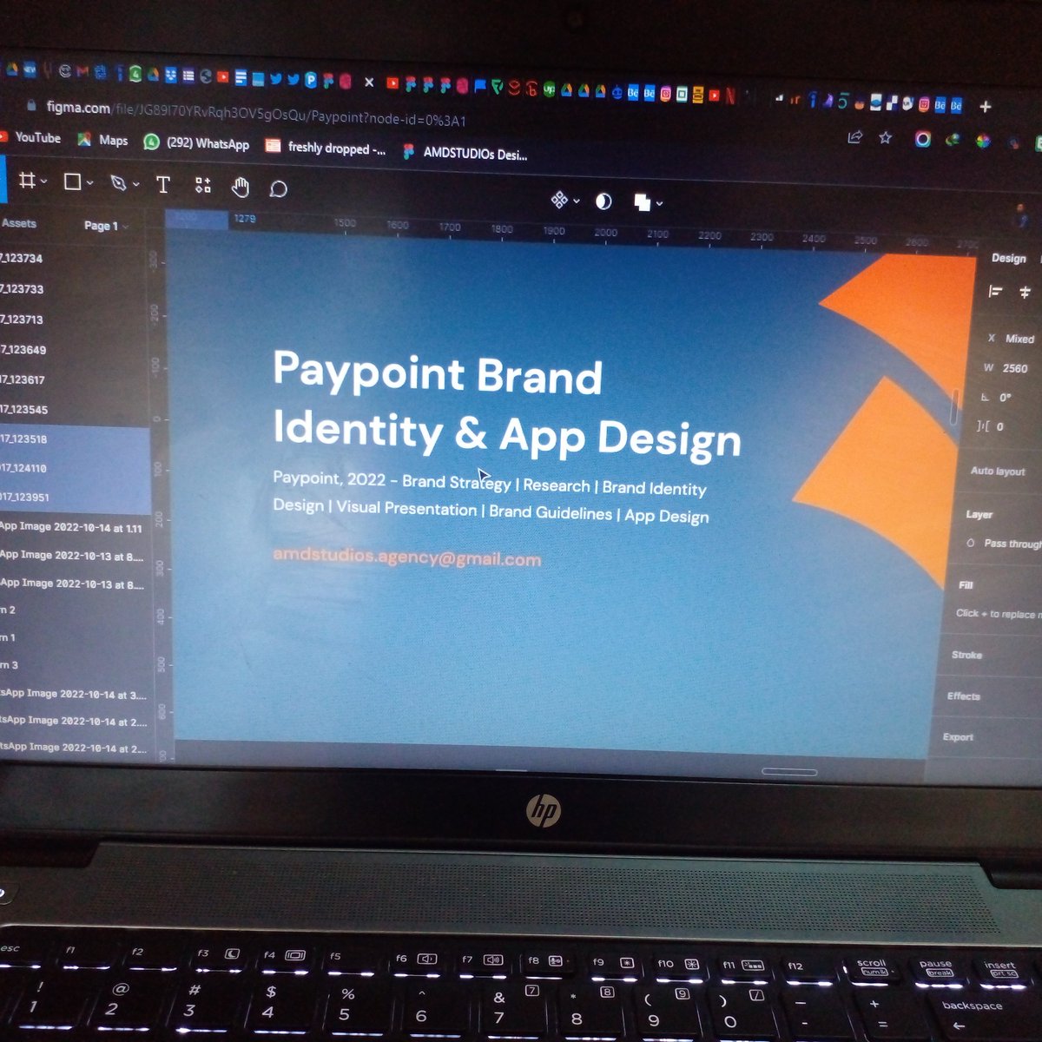1042x1042 pixels.
Task: Click the browser share page icon
Action: click(855, 137)
